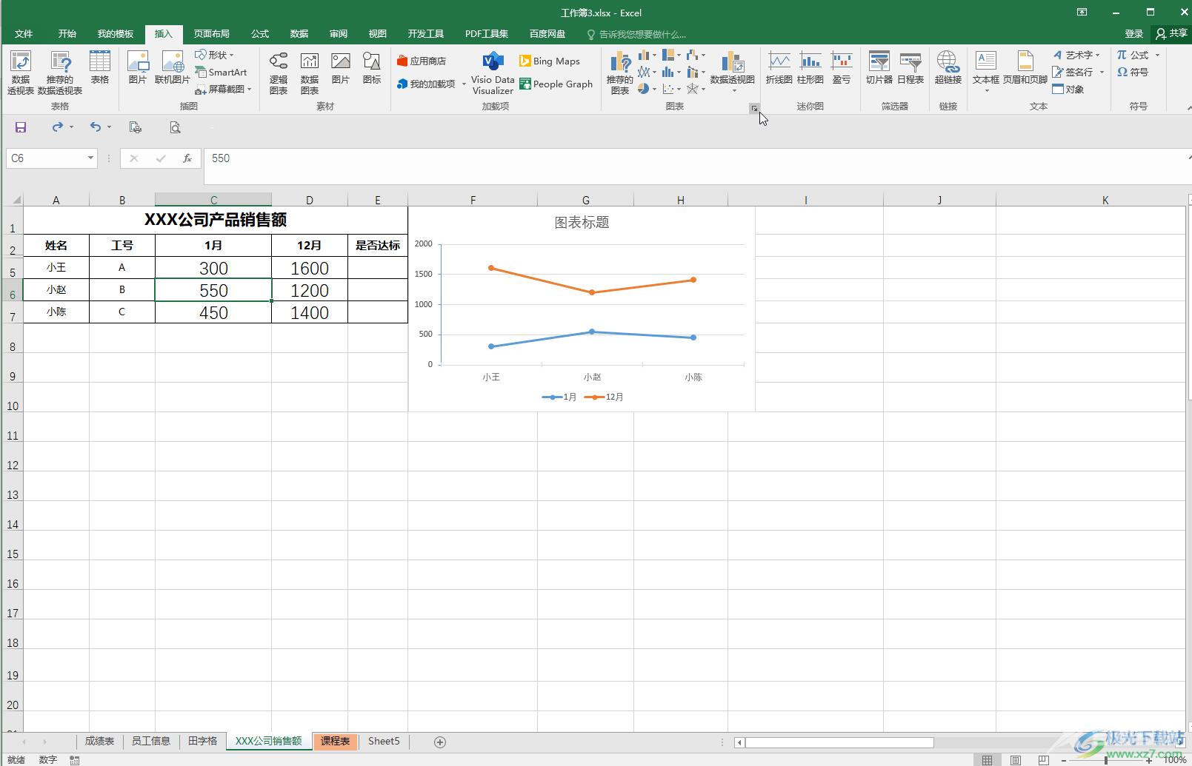
Task: Expand the 公式 equation dropdown arrow
Action: (1157, 55)
